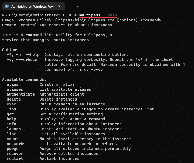
Task: Click 'Create, control and connect to Ubuntu instances.'
Action: [58, 25]
